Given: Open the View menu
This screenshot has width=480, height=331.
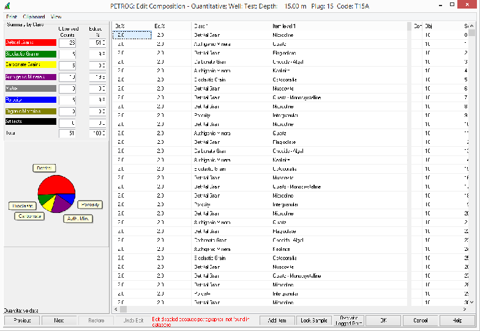Looking at the screenshot, I should pos(56,16).
